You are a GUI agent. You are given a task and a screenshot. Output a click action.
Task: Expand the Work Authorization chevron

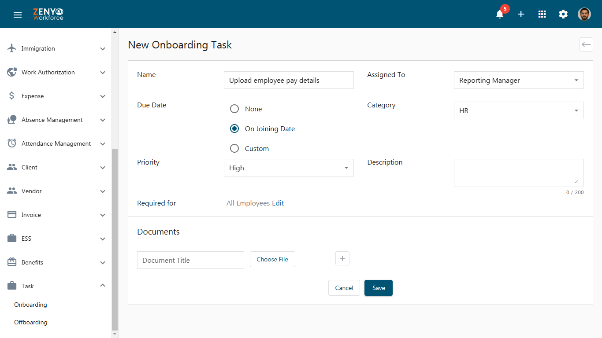(x=103, y=73)
